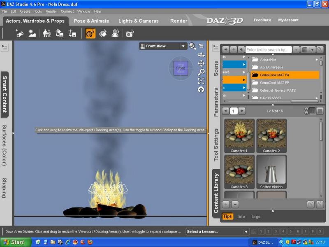Click the camera Render tool icon
The width and height of the screenshot is (329, 247).
[130, 33]
